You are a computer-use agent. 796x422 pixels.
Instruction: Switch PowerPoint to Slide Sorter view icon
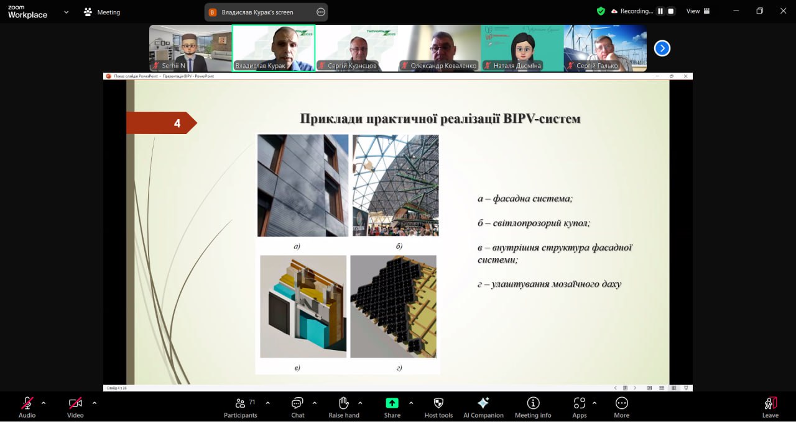tap(662, 388)
